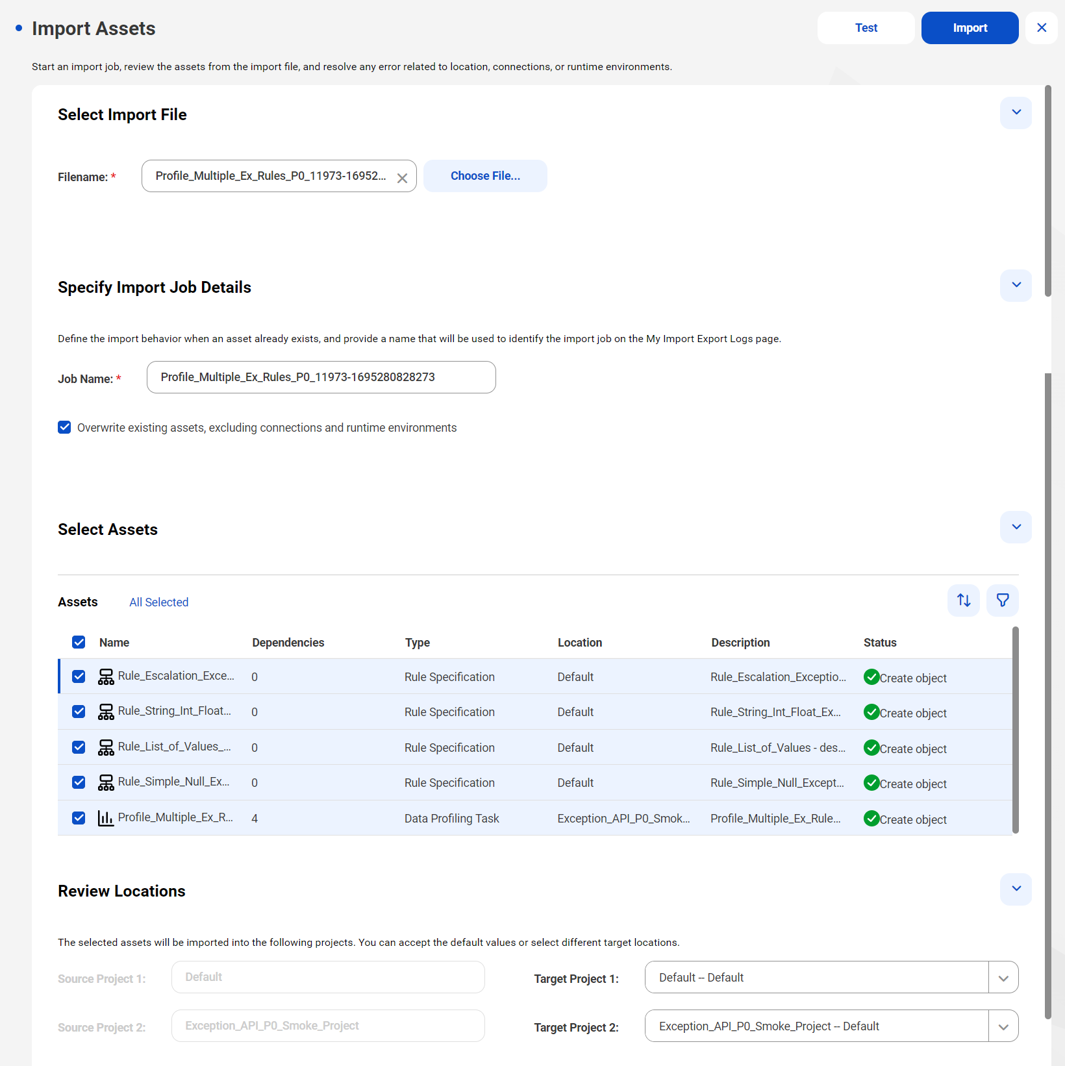The height and width of the screenshot is (1066, 1065).
Task: Collapse the Select Import File section
Action: click(1016, 113)
